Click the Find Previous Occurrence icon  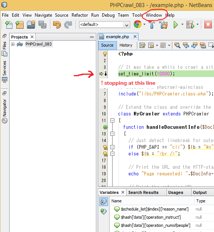(186, 45)
